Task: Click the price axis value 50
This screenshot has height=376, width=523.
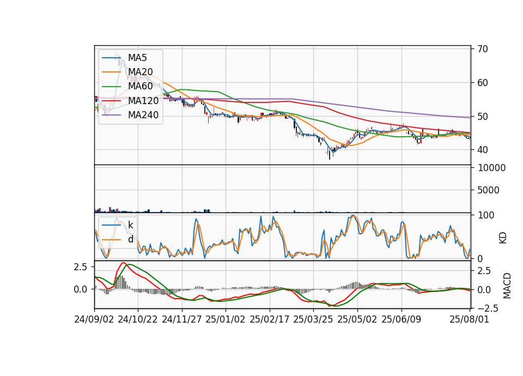Action: [x=483, y=117]
